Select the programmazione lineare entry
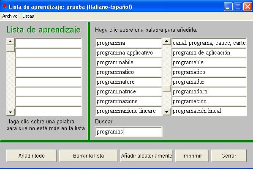The height and width of the screenshot is (169, 253). 129,111
